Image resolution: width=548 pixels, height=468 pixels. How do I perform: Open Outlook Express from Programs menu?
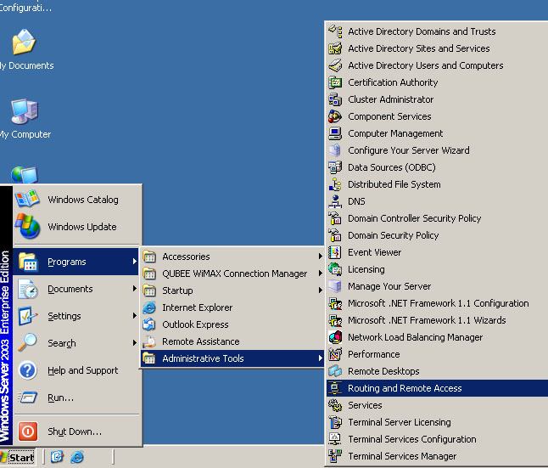(x=232, y=324)
